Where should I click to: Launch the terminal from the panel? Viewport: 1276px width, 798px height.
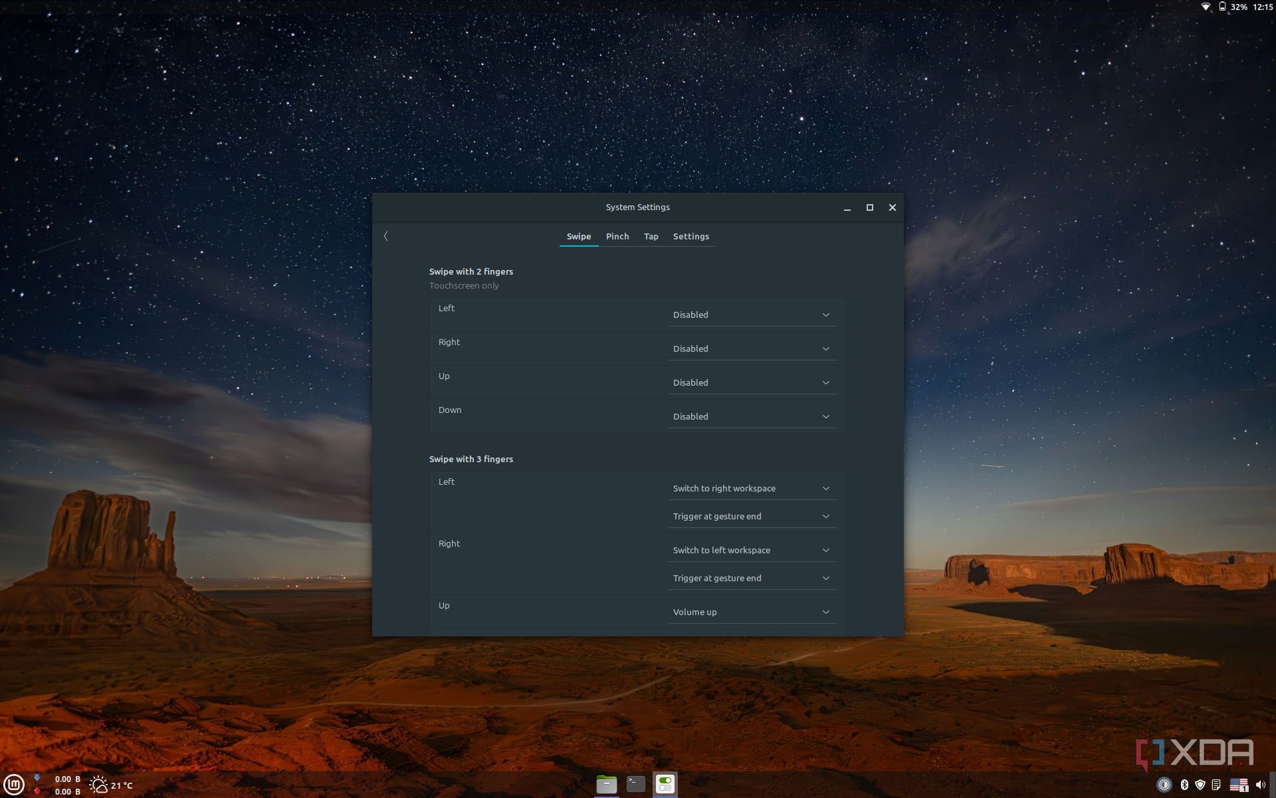[x=636, y=785]
